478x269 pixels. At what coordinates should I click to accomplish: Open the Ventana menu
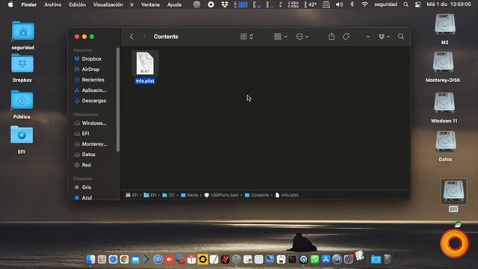coord(150,4)
